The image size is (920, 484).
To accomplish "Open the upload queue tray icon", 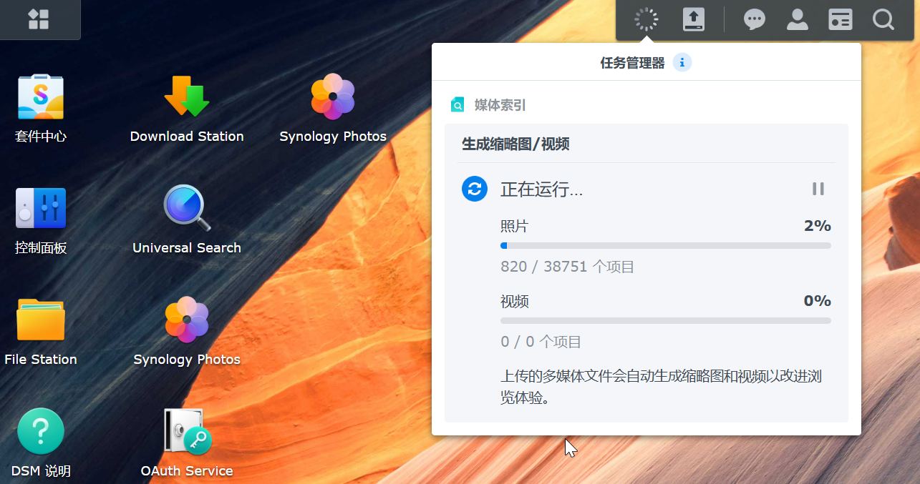I will 694,19.
